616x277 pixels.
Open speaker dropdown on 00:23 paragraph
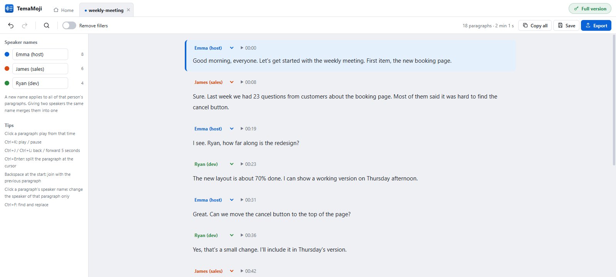232,164
